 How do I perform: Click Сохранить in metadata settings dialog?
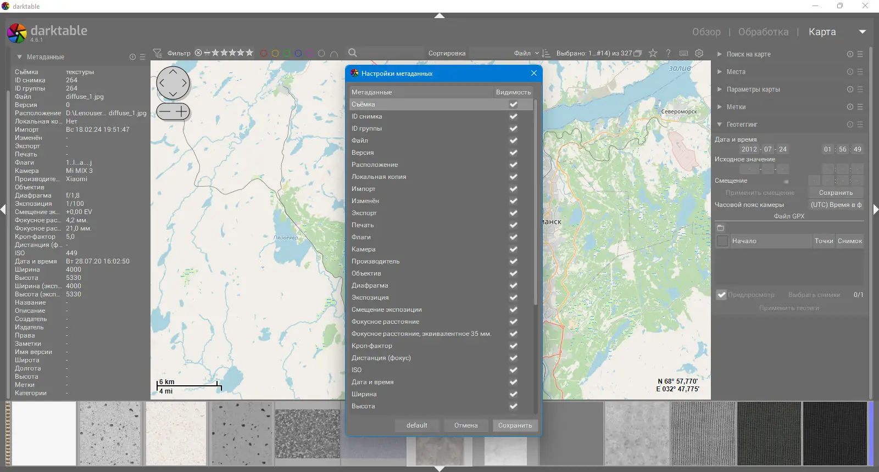[x=515, y=425]
